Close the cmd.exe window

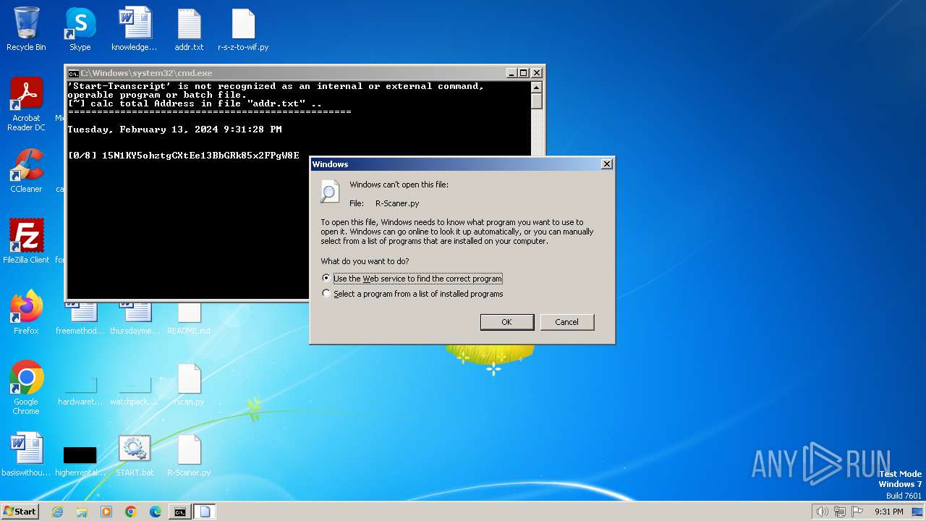point(536,73)
